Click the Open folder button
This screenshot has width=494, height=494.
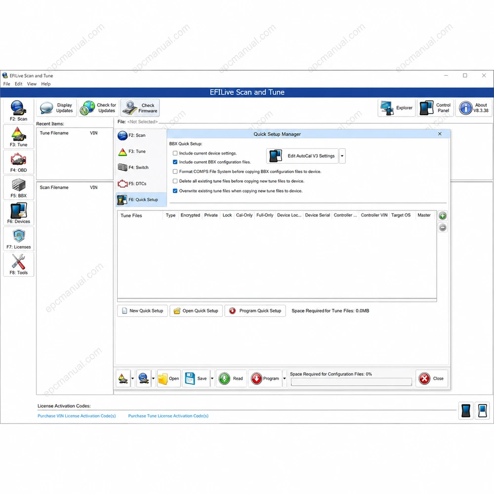pyautogui.click(x=169, y=378)
